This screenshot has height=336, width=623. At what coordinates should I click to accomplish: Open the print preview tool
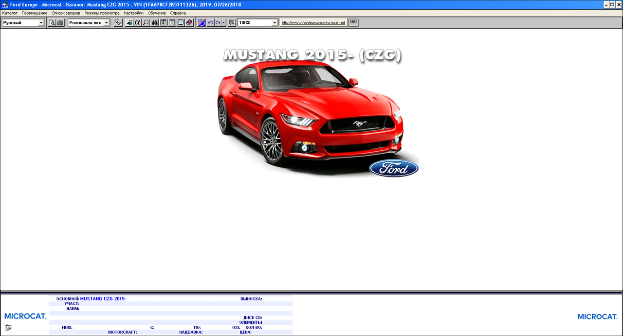click(x=52, y=22)
